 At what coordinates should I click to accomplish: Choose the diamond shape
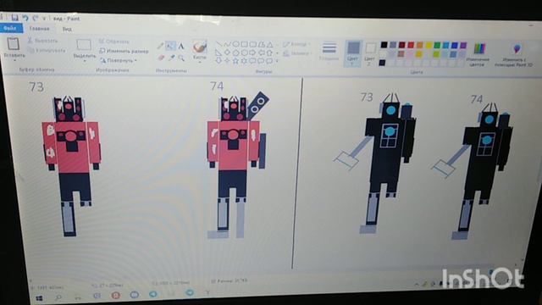[x=227, y=53]
